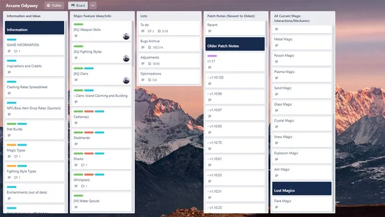Click comment icon on GAME INFORMATION card
The width and height of the screenshot is (385, 217).
coord(17,51)
